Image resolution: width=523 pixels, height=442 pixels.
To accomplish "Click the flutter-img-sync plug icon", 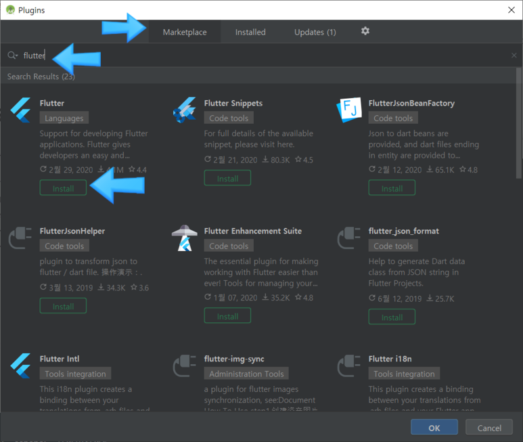I will coord(185,366).
